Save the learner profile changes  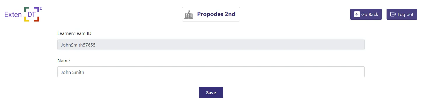(x=211, y=92)
